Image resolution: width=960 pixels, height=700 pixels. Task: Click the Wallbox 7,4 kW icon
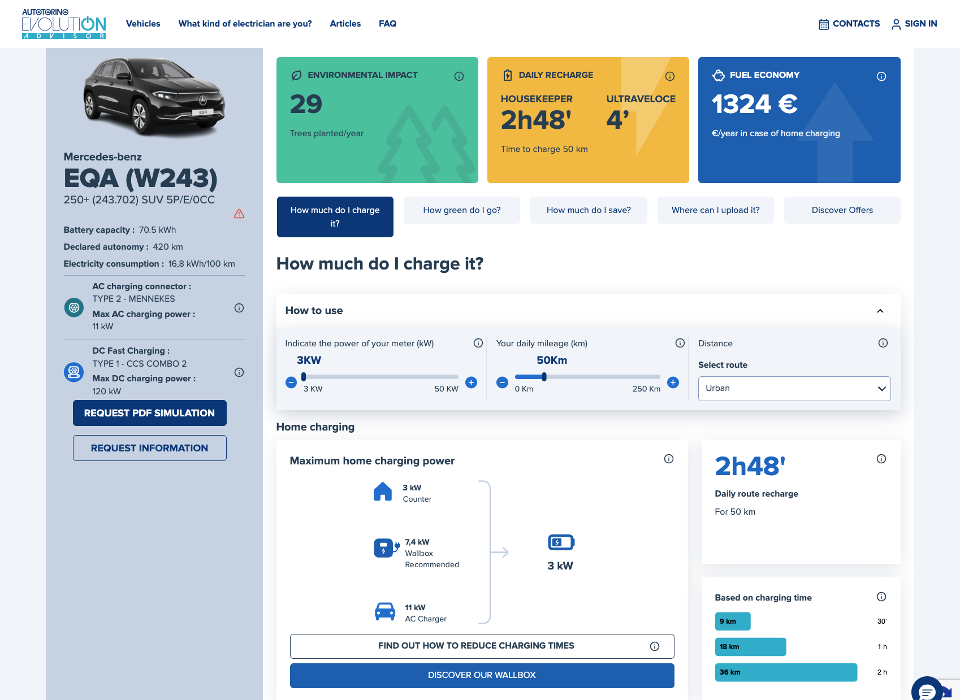(x=387, y=547)
